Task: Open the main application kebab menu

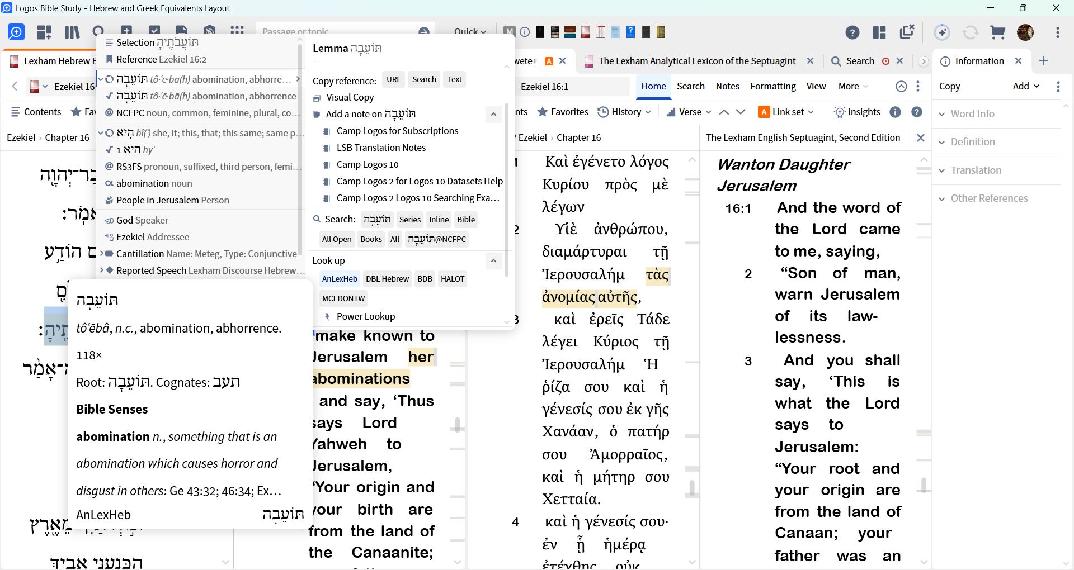Action: [x=1057, y=32]
